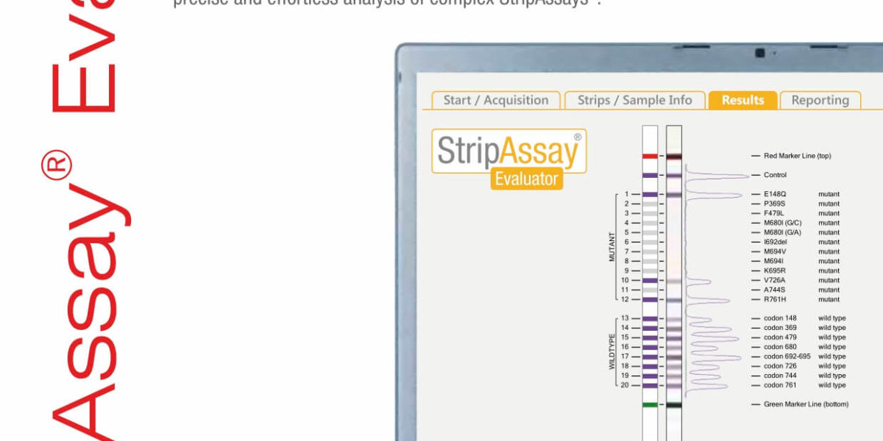Click the orange Evaluator badge
This screenshot has width=883, height=441.
pyautogui.click(x=527, y=179)
